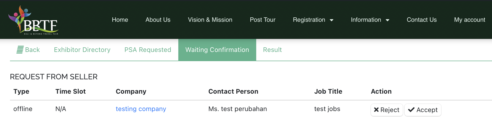
Task: Open the testing company link
Action: pos(141,109)
